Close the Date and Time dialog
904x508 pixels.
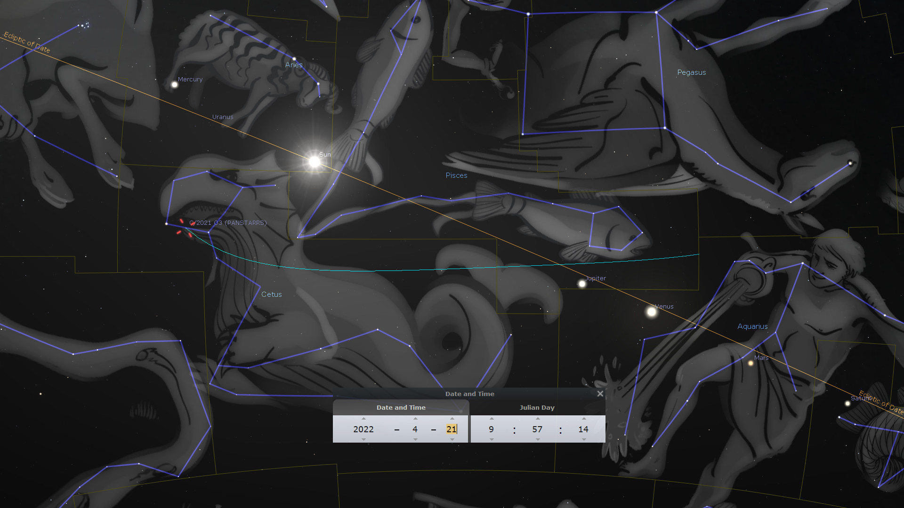[600, 394]
